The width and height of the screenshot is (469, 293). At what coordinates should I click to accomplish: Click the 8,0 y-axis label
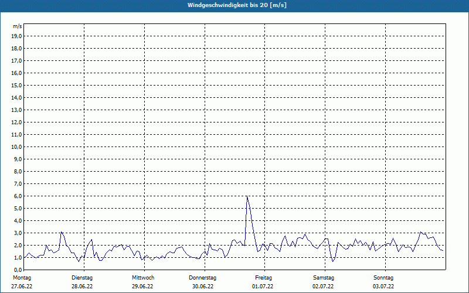click(x=18, y=172)
